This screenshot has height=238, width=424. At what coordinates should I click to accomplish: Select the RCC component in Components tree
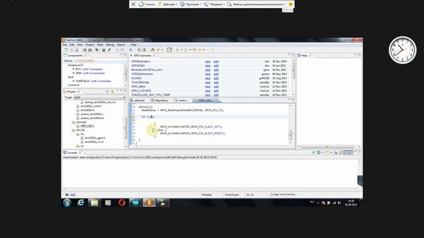coord(78,69)
